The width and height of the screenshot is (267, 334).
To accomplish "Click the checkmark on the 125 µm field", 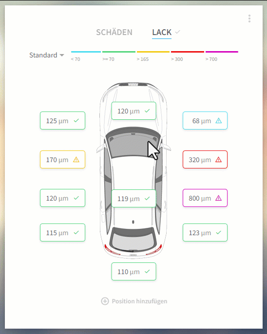I will 76,121.
